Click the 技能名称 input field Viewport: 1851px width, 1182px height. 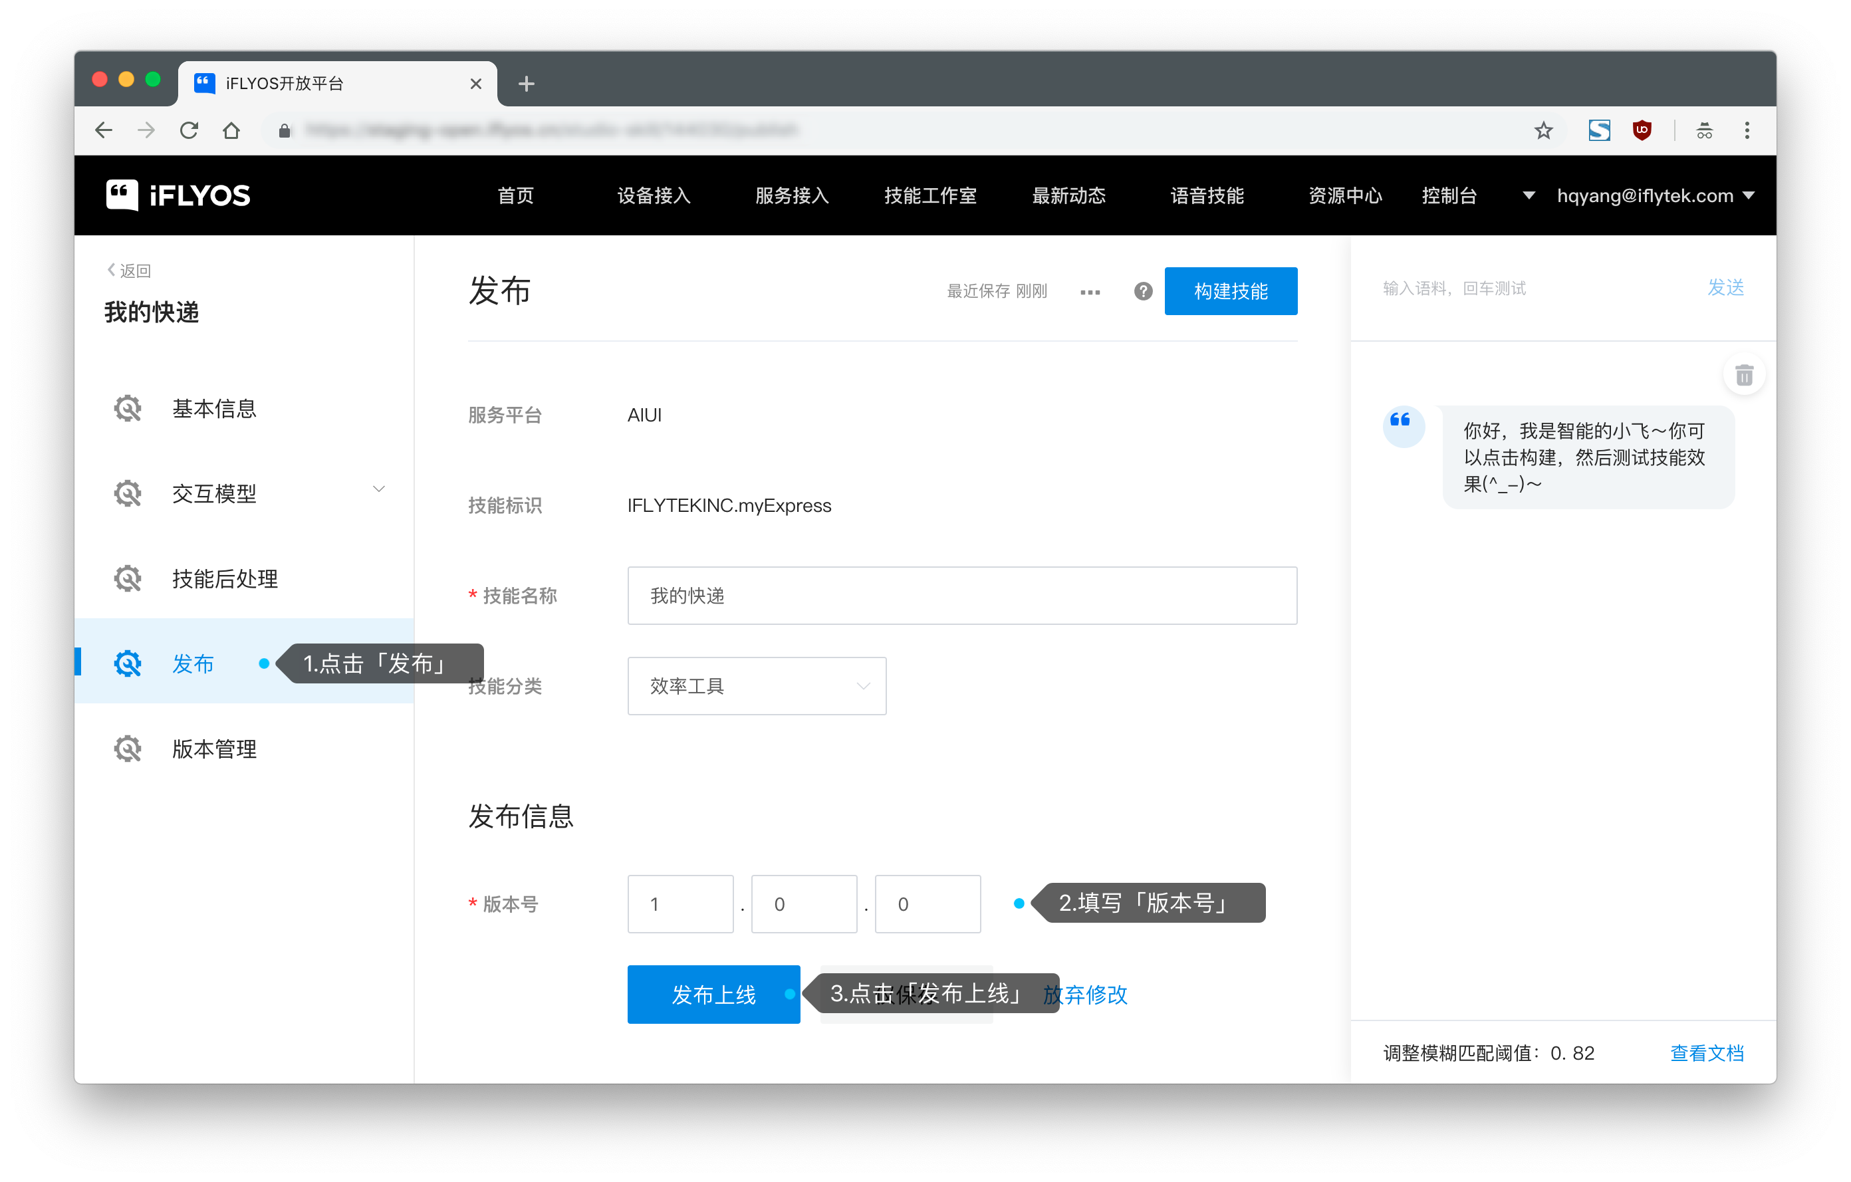point(961,596)
